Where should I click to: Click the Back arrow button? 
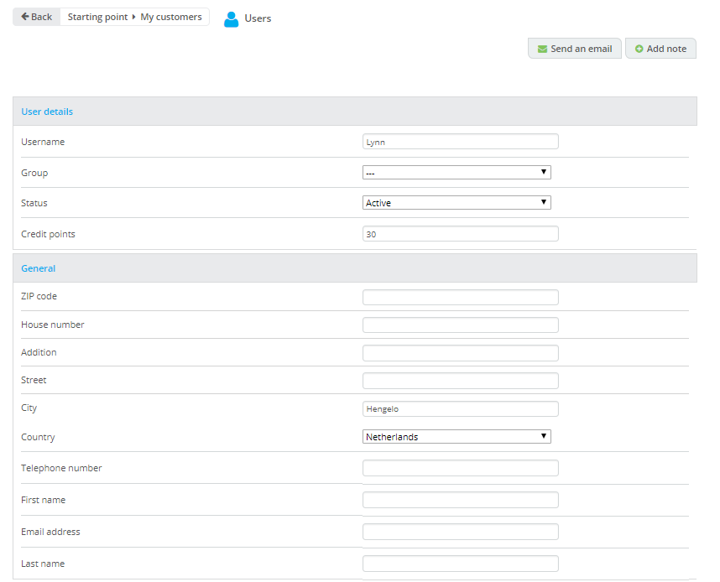pos(37,17)
